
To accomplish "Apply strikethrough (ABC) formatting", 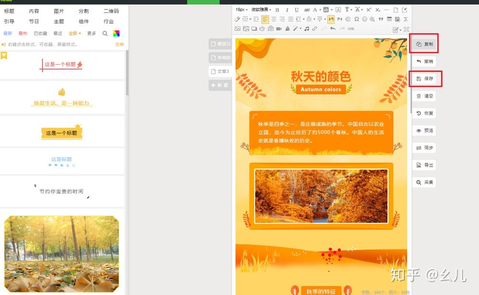I will click(x=307, y=10).
